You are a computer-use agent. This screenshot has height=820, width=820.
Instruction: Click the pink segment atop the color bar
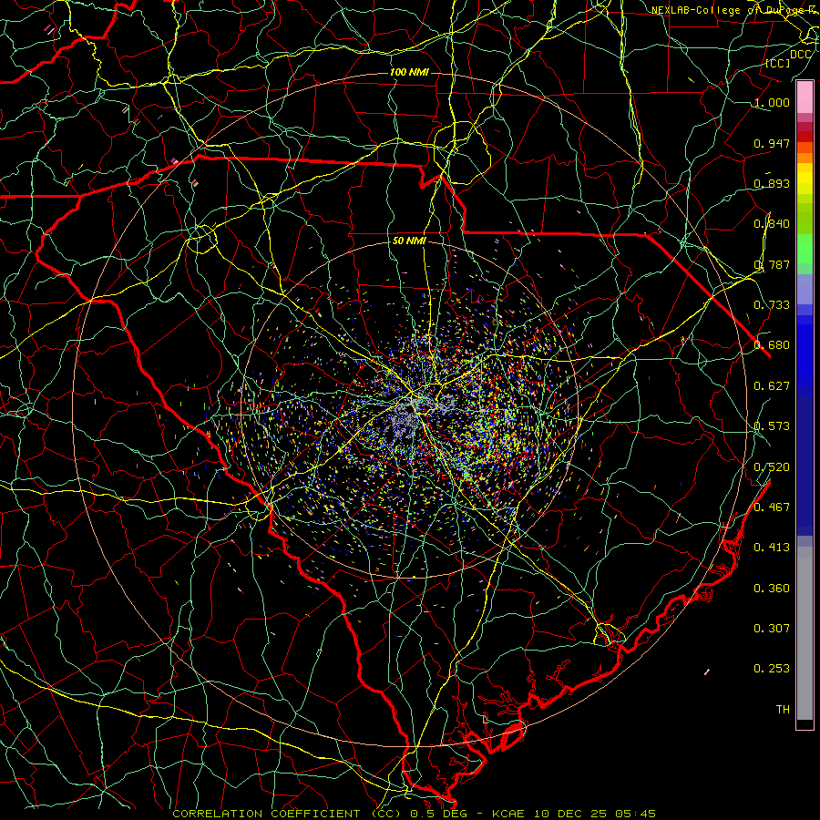click(805, 97)
